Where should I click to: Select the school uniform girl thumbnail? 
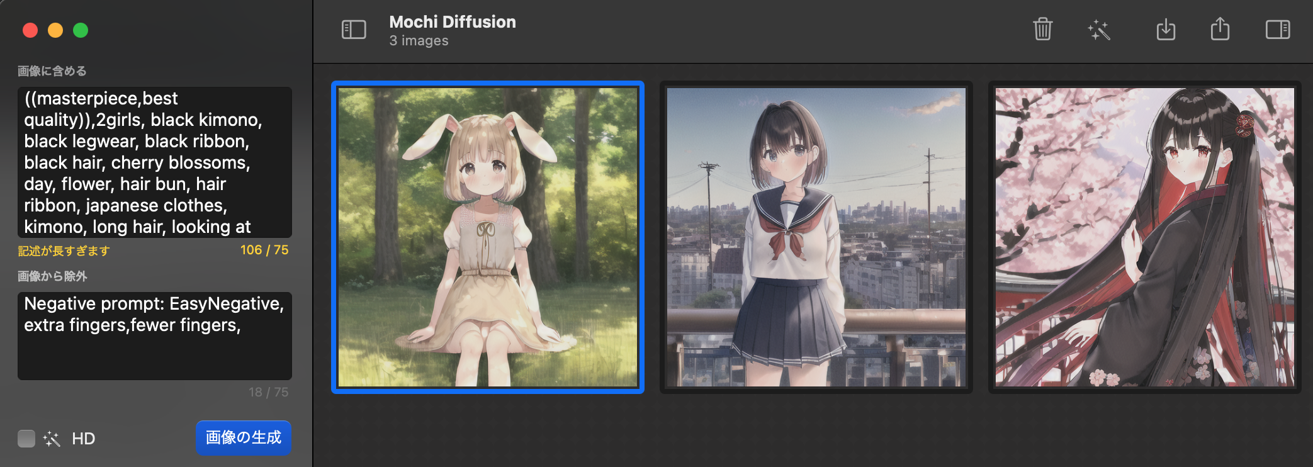(x=816, y=237)
